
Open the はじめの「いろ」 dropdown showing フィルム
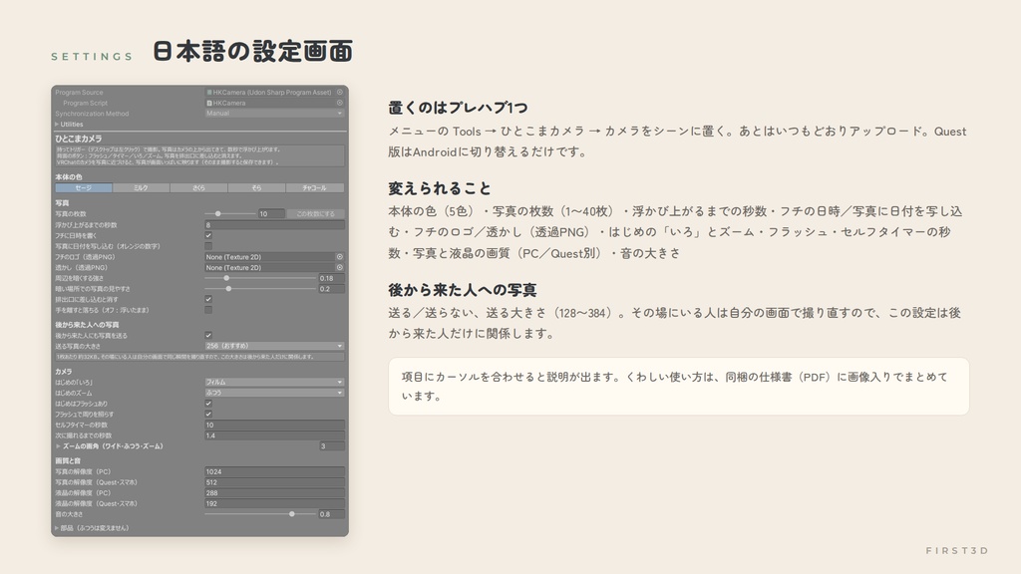274,382
